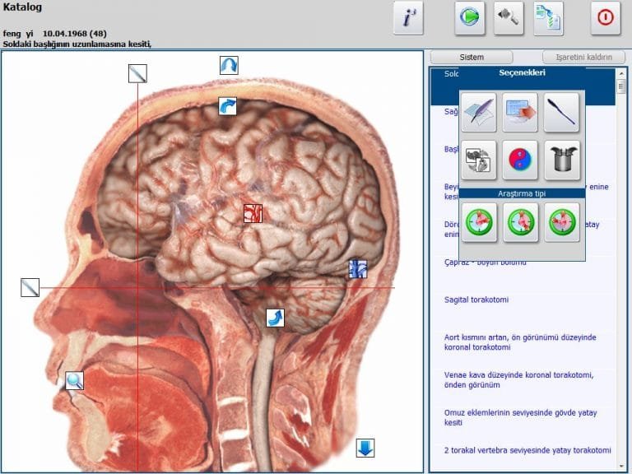Click the magnifier marker near the mouth
The height and width of the screenshot is (474, 632).
pos(75,380)
